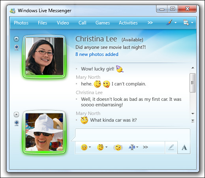
Task: Start a Video call
Action: 63,23
